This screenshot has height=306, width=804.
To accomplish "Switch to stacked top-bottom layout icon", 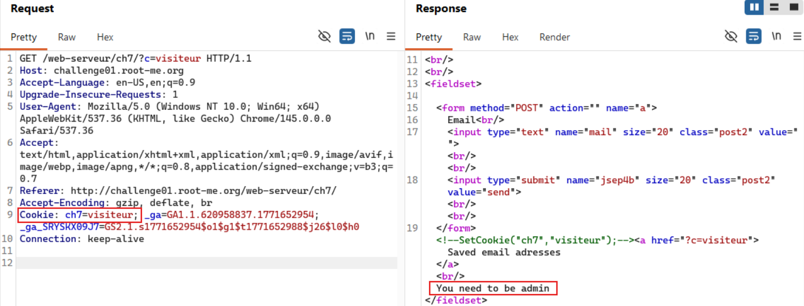I will pyautogui.click(x=774, y=8).
